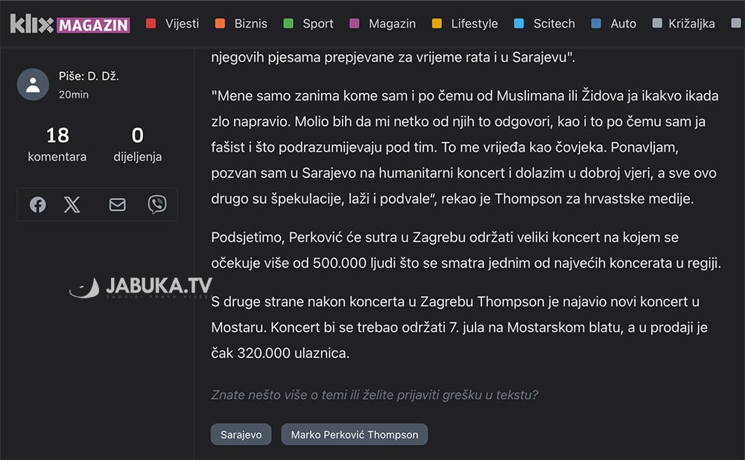745x460 pixels.
Task: Share article via email envelope icon
Action: coord(118,205)
